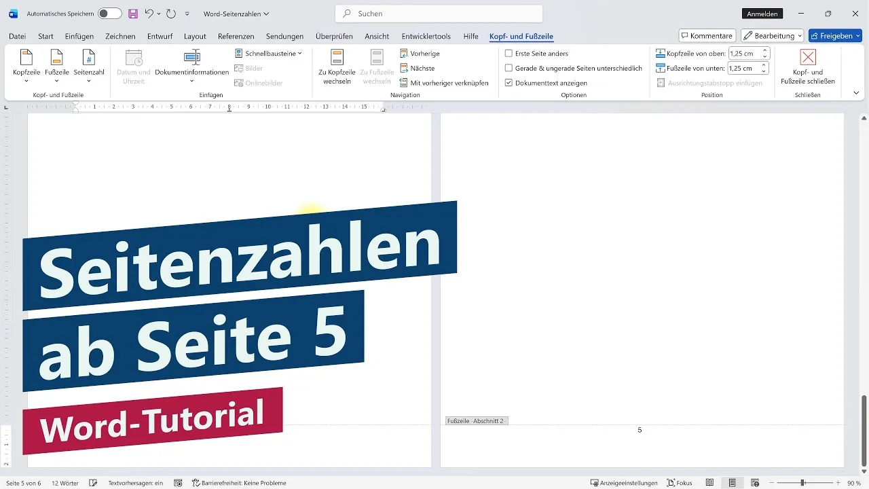Click Kopf- und Fußzeile schließen
869x489 pixels.
807,65
